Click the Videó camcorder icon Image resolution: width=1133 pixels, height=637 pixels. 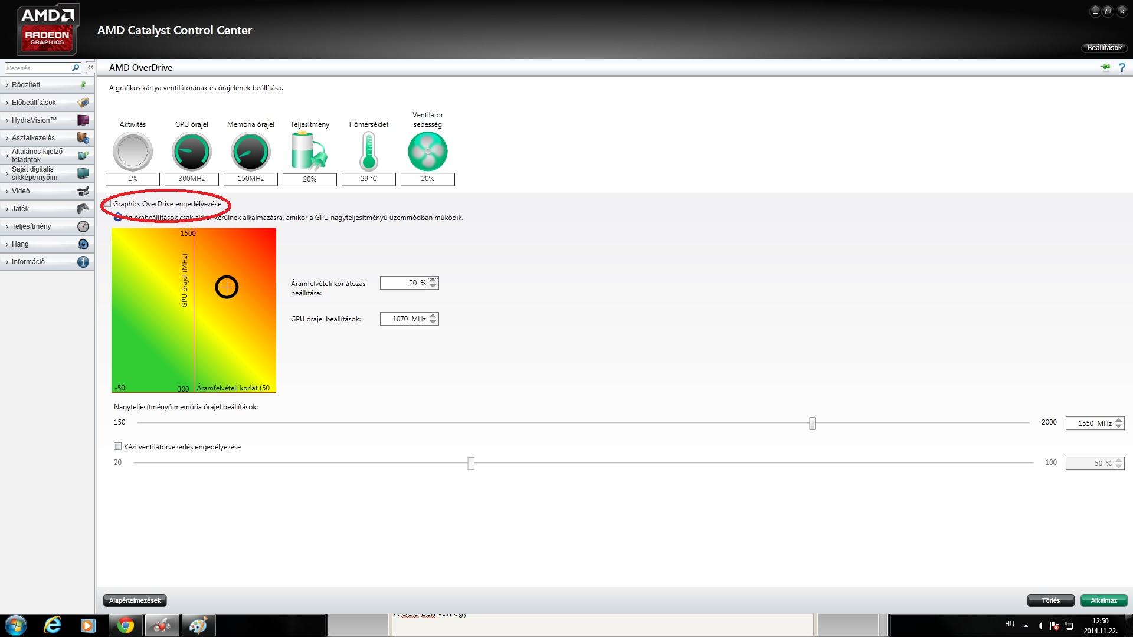coord(83,191)
